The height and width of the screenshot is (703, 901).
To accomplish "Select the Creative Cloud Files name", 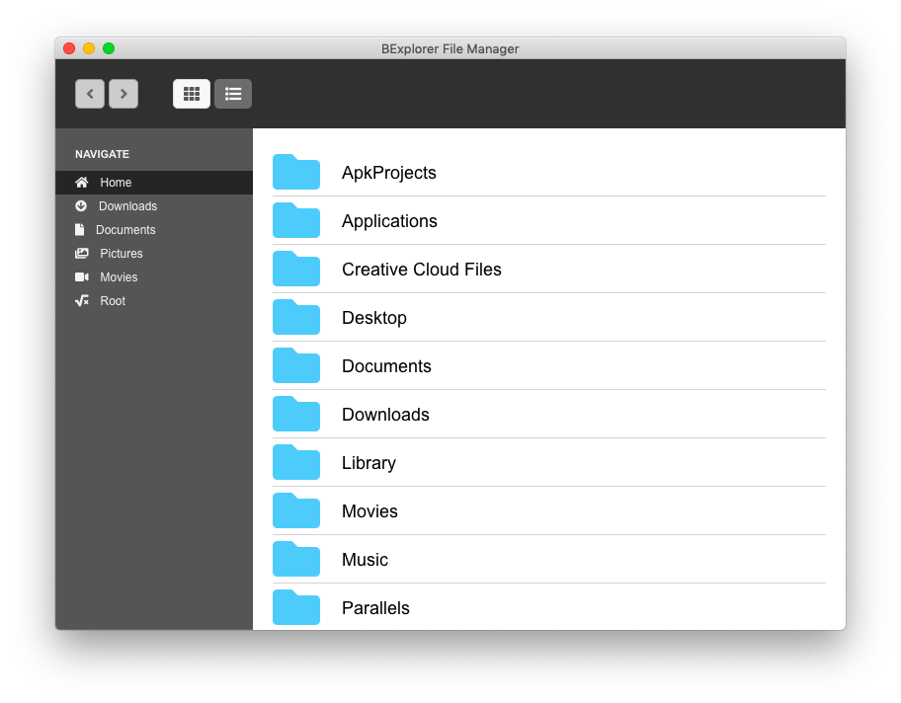I will [x=422, y=270].
